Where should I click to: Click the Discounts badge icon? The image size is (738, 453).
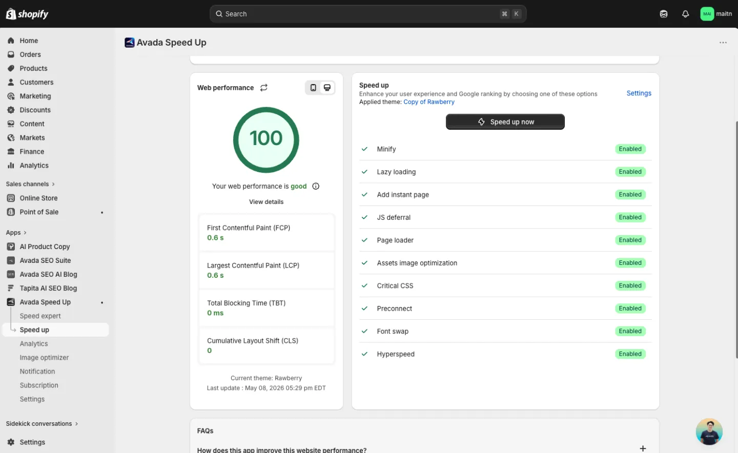(11, 110)
